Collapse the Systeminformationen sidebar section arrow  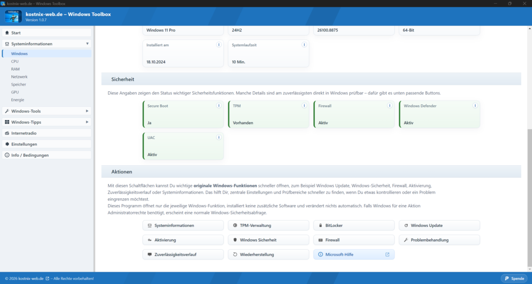87,44
